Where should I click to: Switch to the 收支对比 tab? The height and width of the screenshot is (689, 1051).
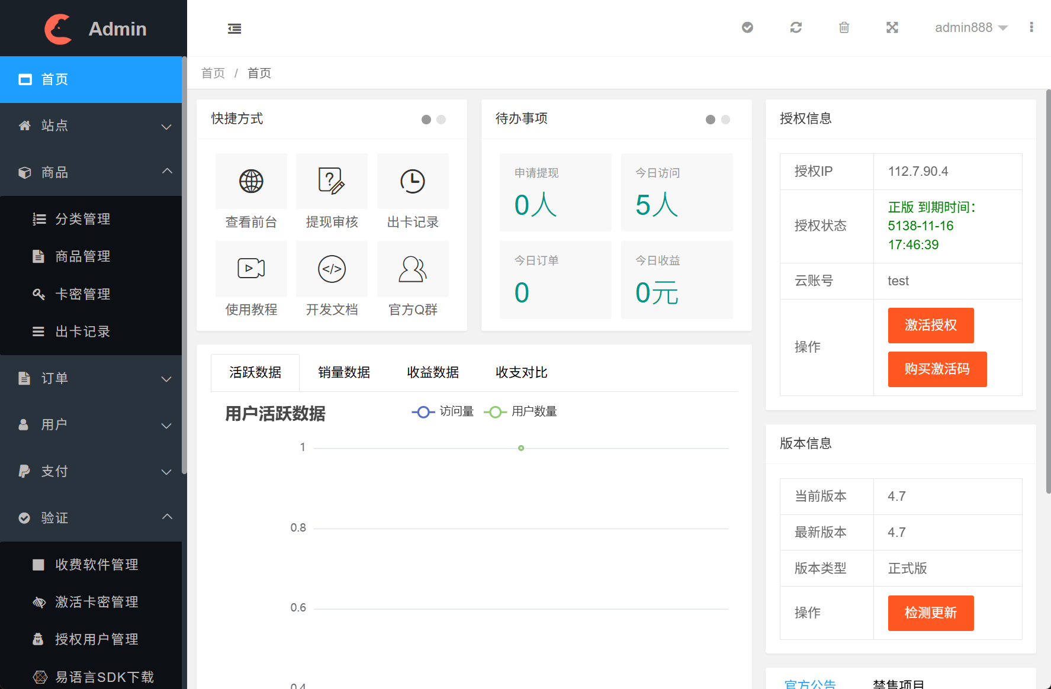pos(520,372)
